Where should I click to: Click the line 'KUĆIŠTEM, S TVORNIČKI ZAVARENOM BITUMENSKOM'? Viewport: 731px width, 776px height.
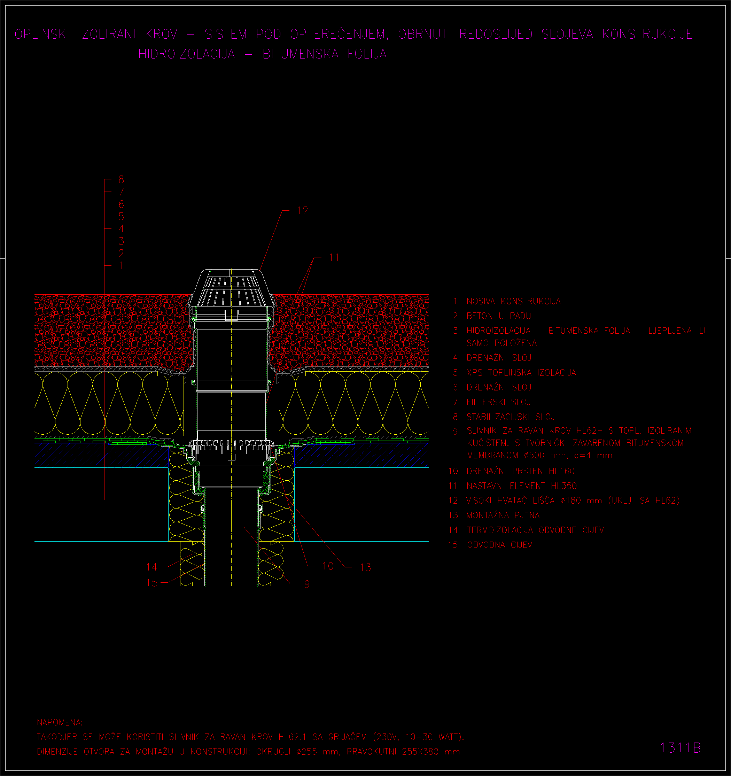click(575, 443)
